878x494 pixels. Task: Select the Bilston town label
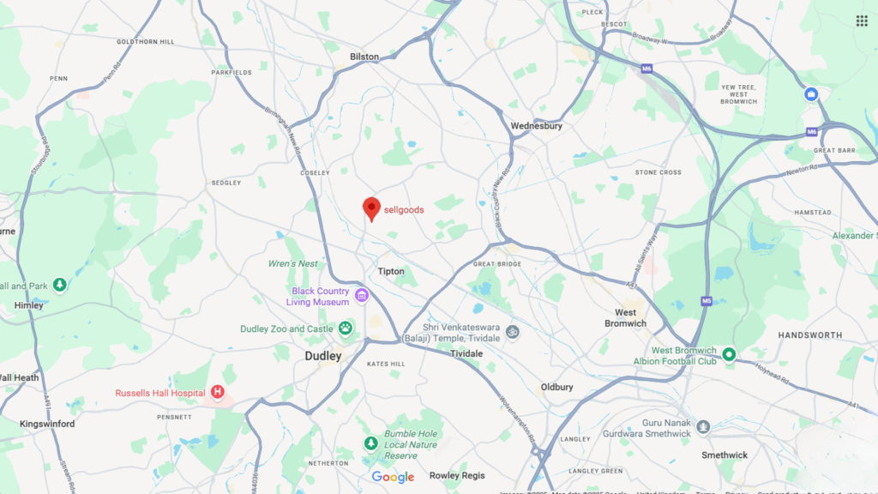364,57
